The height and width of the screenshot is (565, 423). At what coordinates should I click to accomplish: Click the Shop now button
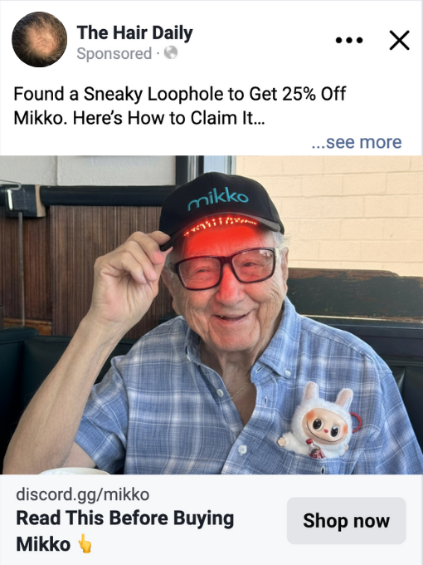click(x=347, y=521)
